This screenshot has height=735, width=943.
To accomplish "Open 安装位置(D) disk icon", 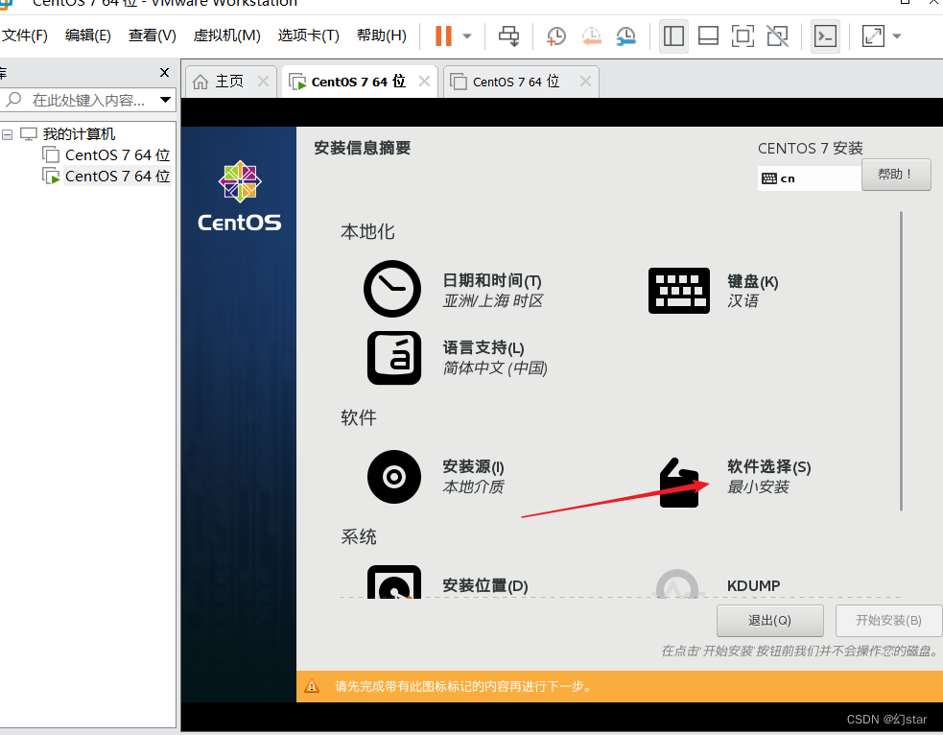I will [394, 581].
